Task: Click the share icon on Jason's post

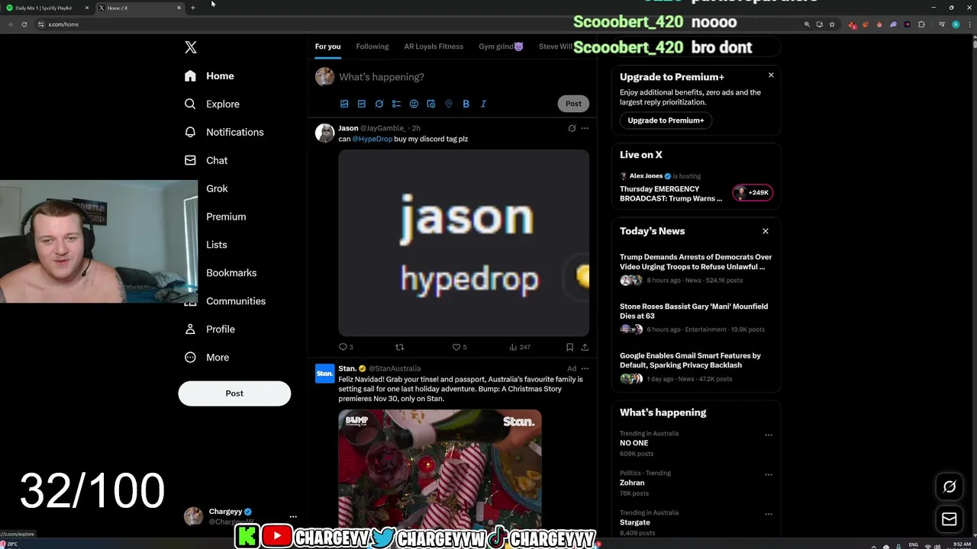Action: pos(585,347)
